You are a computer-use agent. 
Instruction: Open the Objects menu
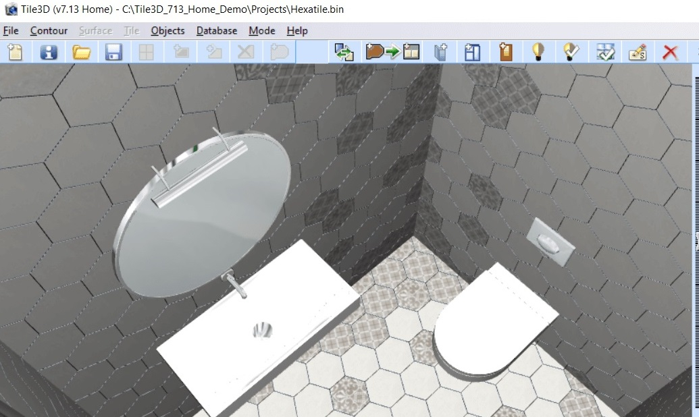click(167, 31)
